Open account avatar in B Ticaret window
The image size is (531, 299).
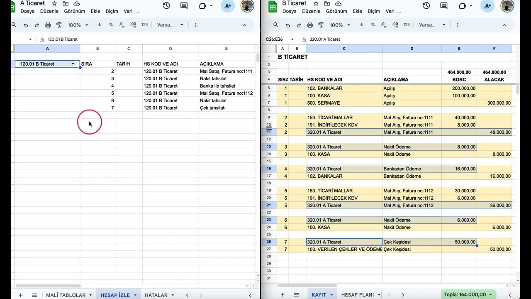pyautogui.click(x=507, y=6)
